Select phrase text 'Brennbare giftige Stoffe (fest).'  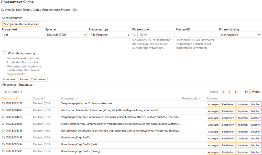[x=79, y=144]
